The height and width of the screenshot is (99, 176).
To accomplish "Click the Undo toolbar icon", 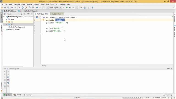I will (12, 7).
